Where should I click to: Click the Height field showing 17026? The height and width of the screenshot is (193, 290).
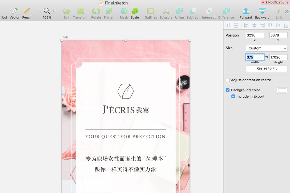(x=278, y=57)
